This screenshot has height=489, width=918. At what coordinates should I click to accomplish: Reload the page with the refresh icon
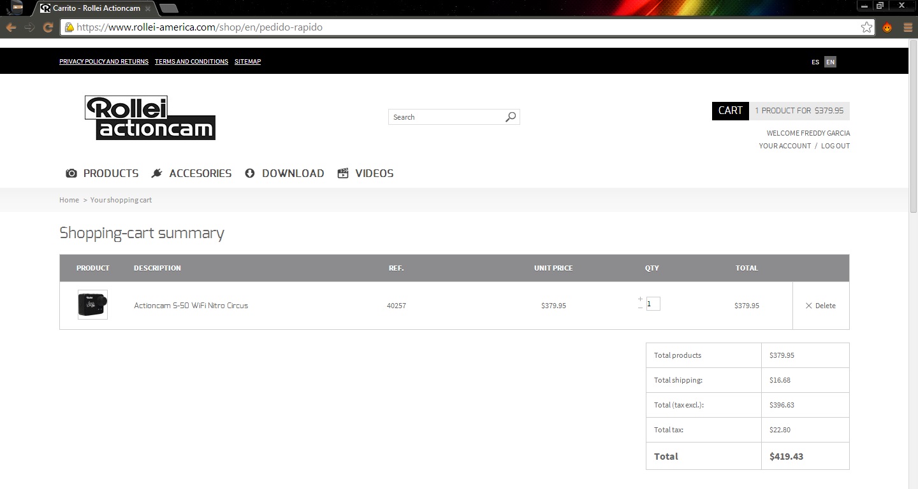coord(48,27)
